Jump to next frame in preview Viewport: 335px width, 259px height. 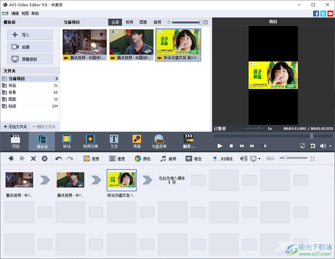[x=252, y=146]
